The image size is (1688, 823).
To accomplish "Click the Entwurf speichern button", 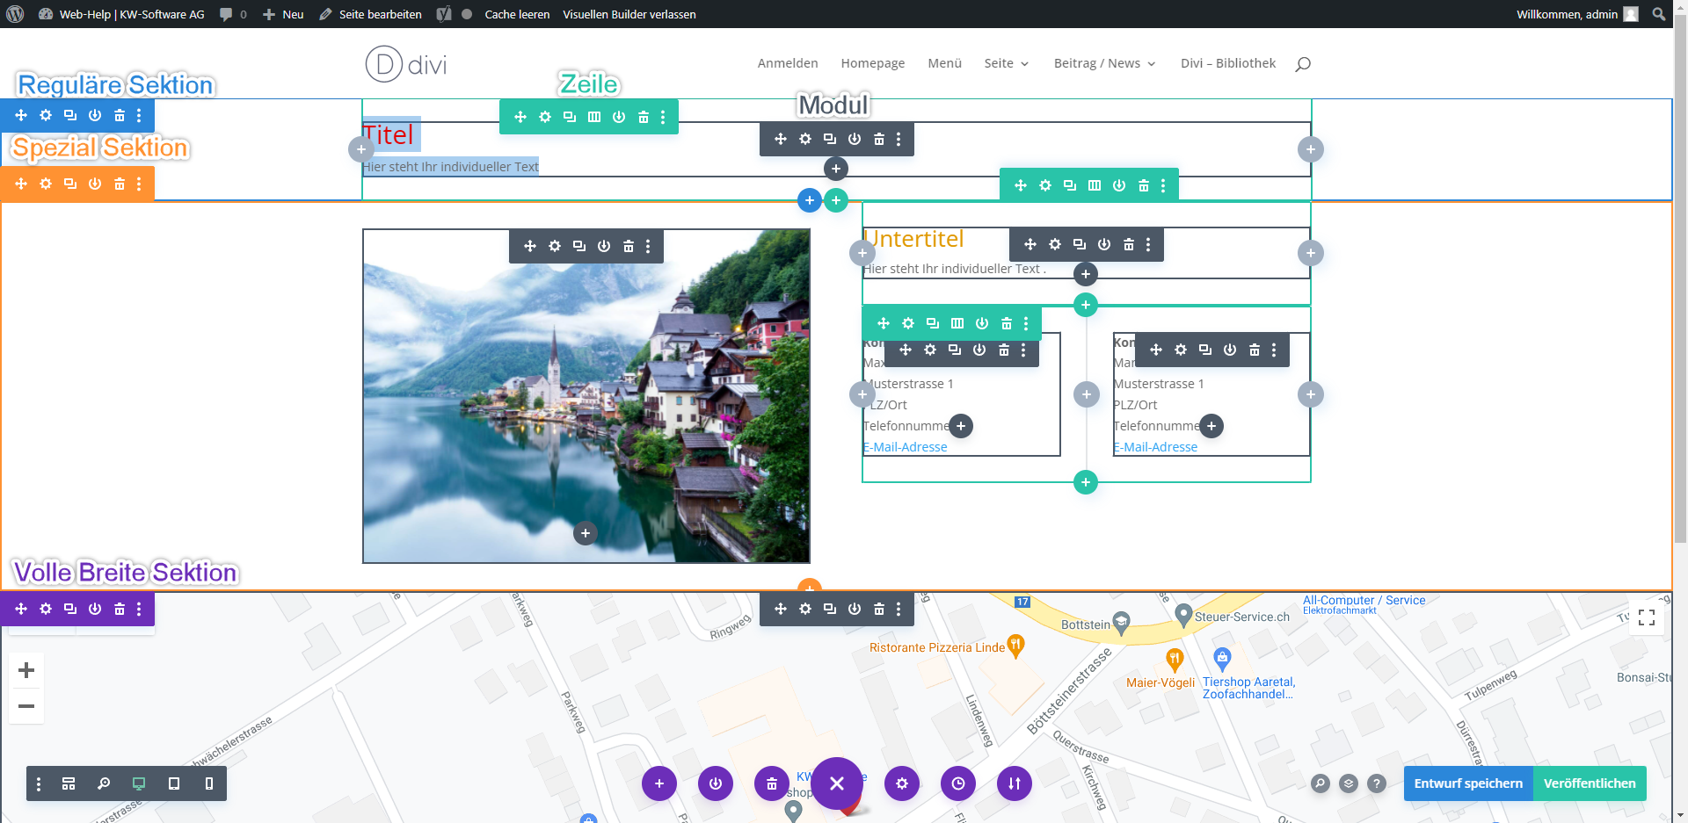I will coord(1467,783).
